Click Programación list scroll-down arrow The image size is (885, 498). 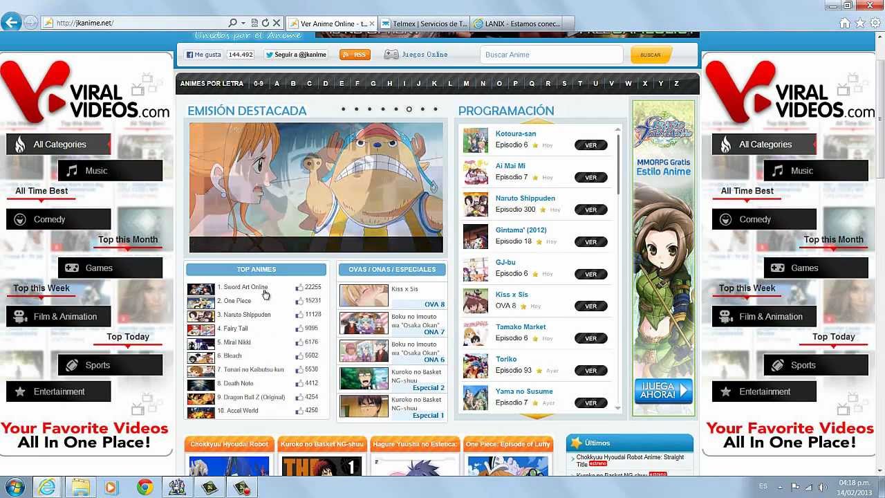coord(617,408)
